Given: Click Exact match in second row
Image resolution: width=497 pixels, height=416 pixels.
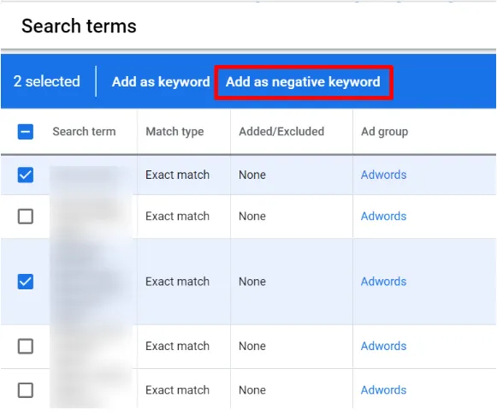Looking at the screenshot, I should pos(178,217).
